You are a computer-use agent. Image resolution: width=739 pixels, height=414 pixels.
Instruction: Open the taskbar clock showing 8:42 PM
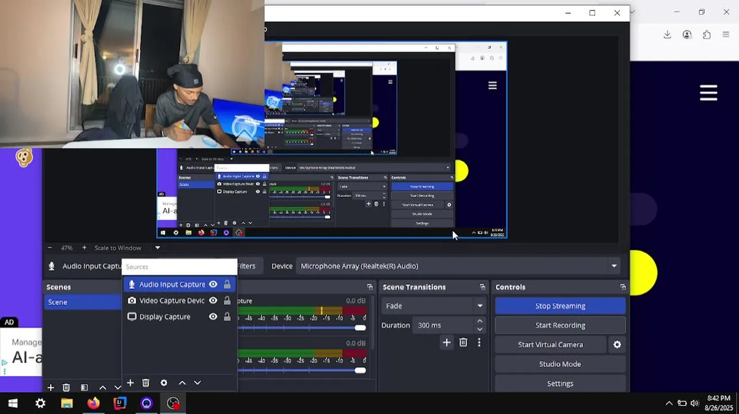pyautogui.click(x=718, y=403)
